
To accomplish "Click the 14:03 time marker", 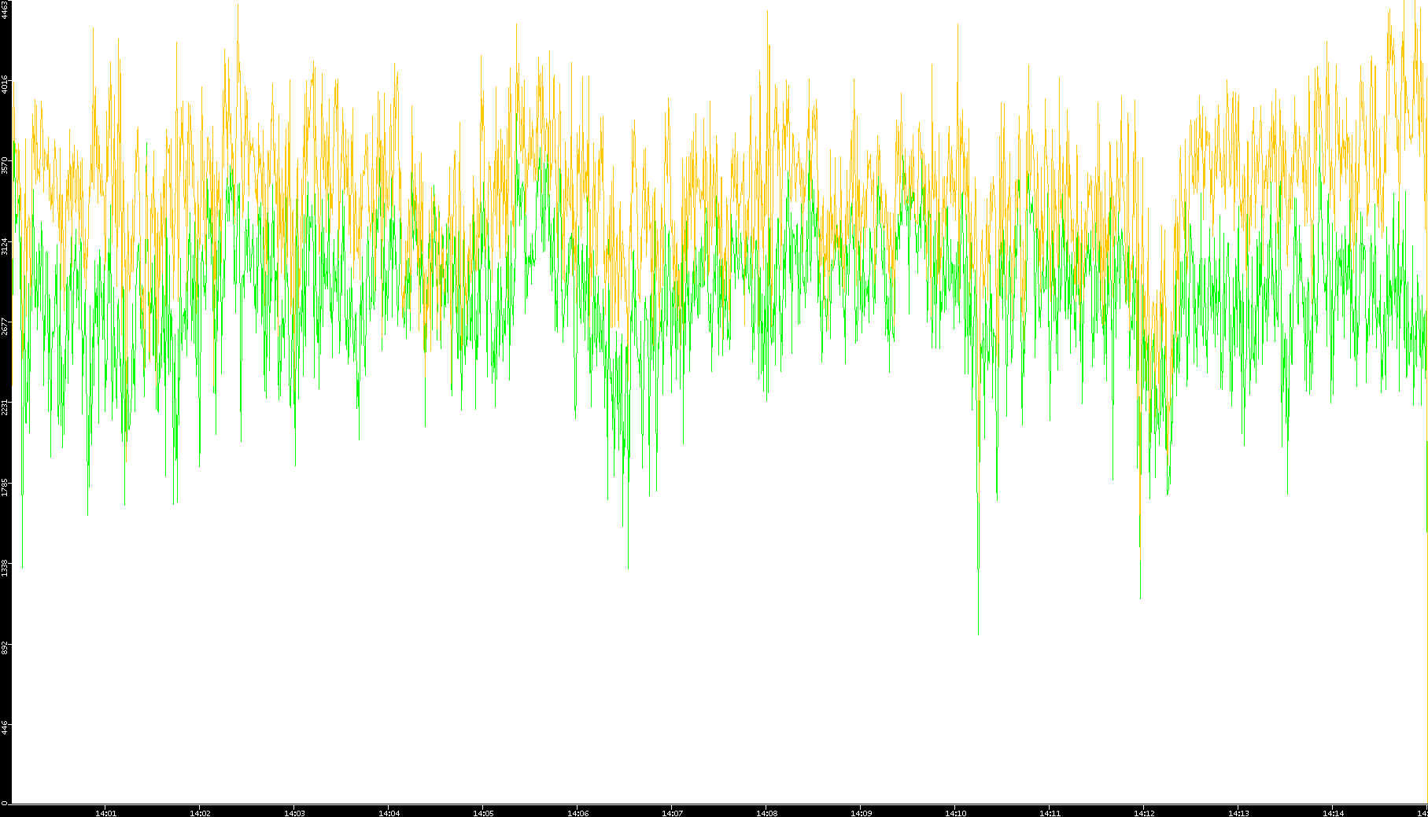I will [294, 813].
